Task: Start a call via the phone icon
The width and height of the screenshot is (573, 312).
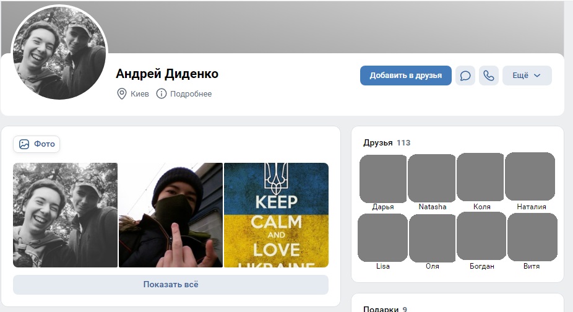Action: [489, 76]
